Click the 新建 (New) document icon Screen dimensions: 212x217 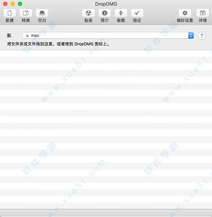pos(10,13)
